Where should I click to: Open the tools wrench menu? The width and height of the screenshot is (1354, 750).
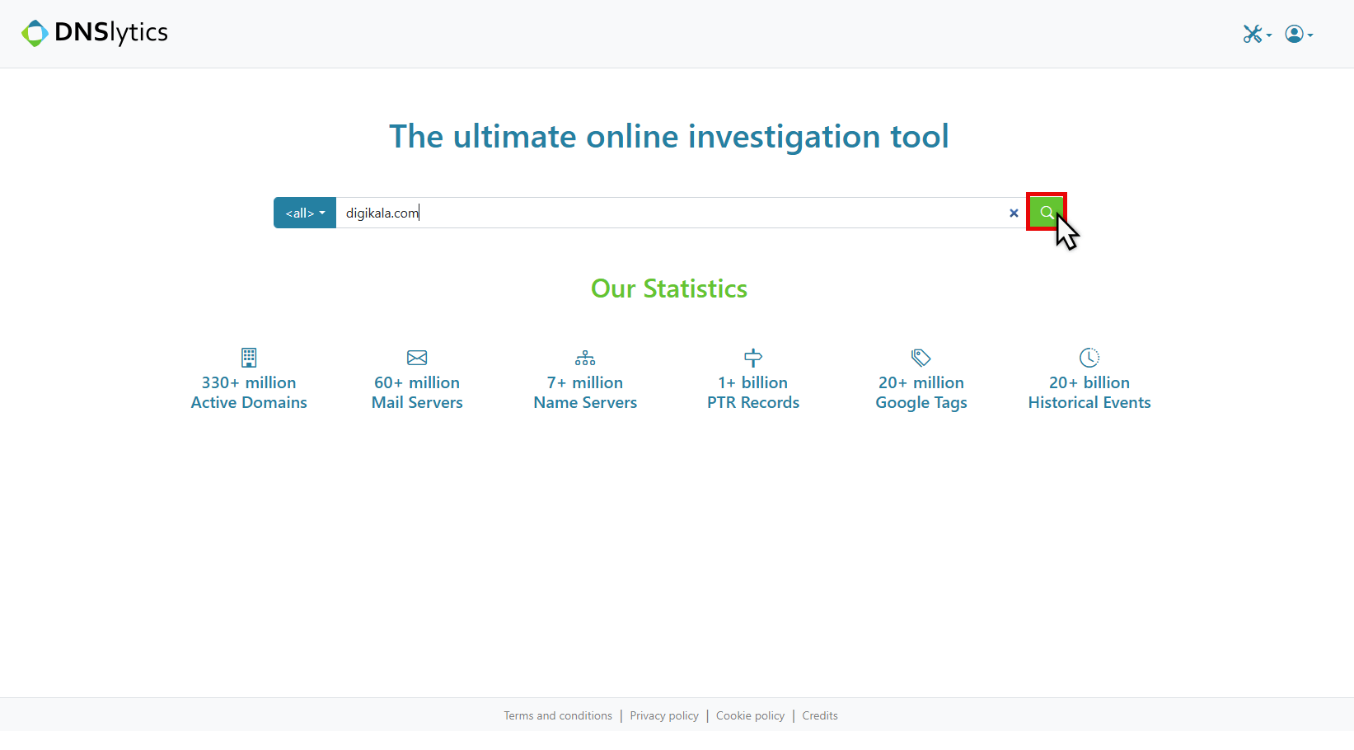[1257, 34]
